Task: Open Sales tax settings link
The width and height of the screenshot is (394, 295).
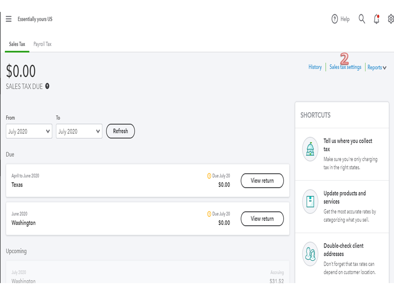Action: pos(345,67)
